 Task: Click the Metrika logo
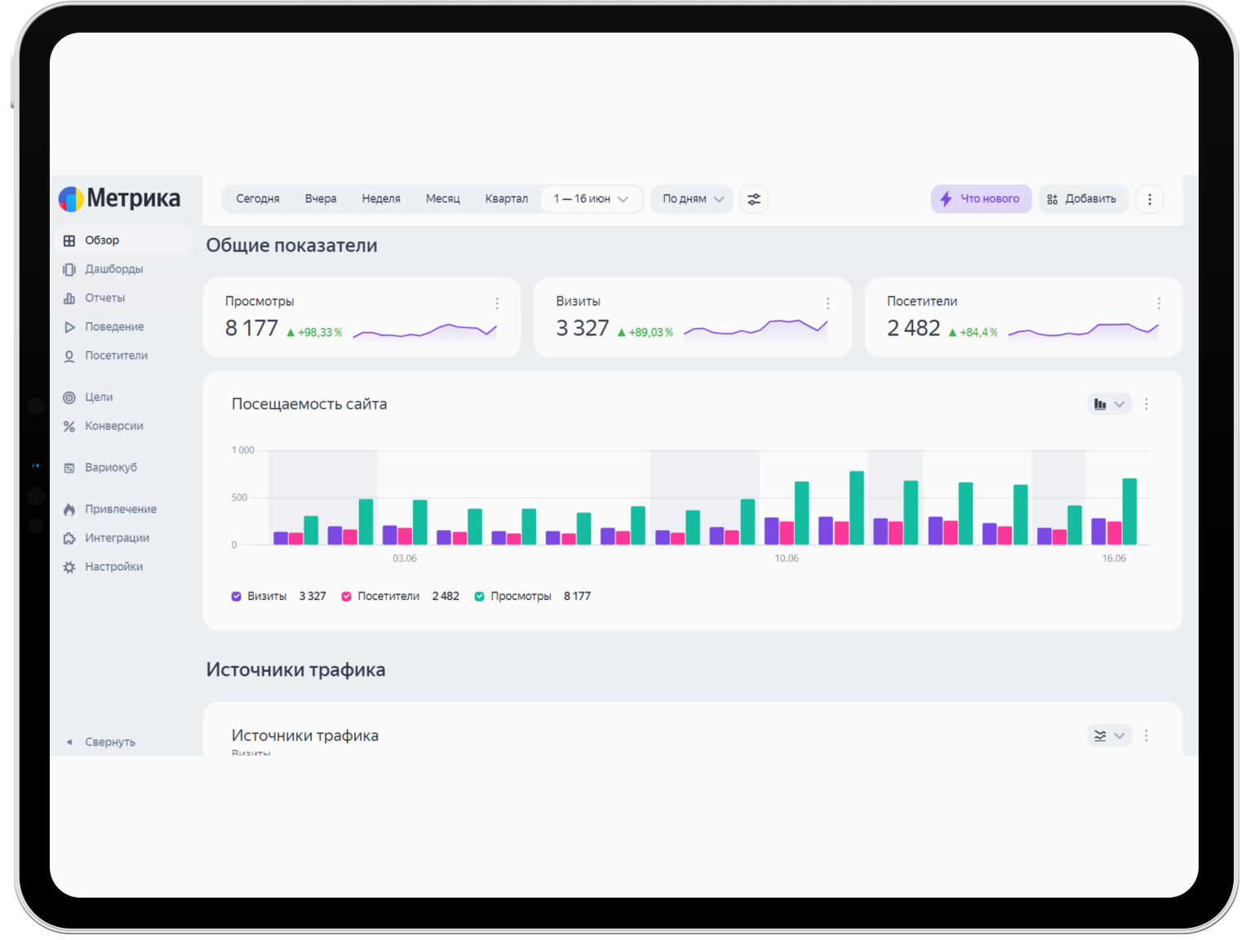(x=119, y=198)
